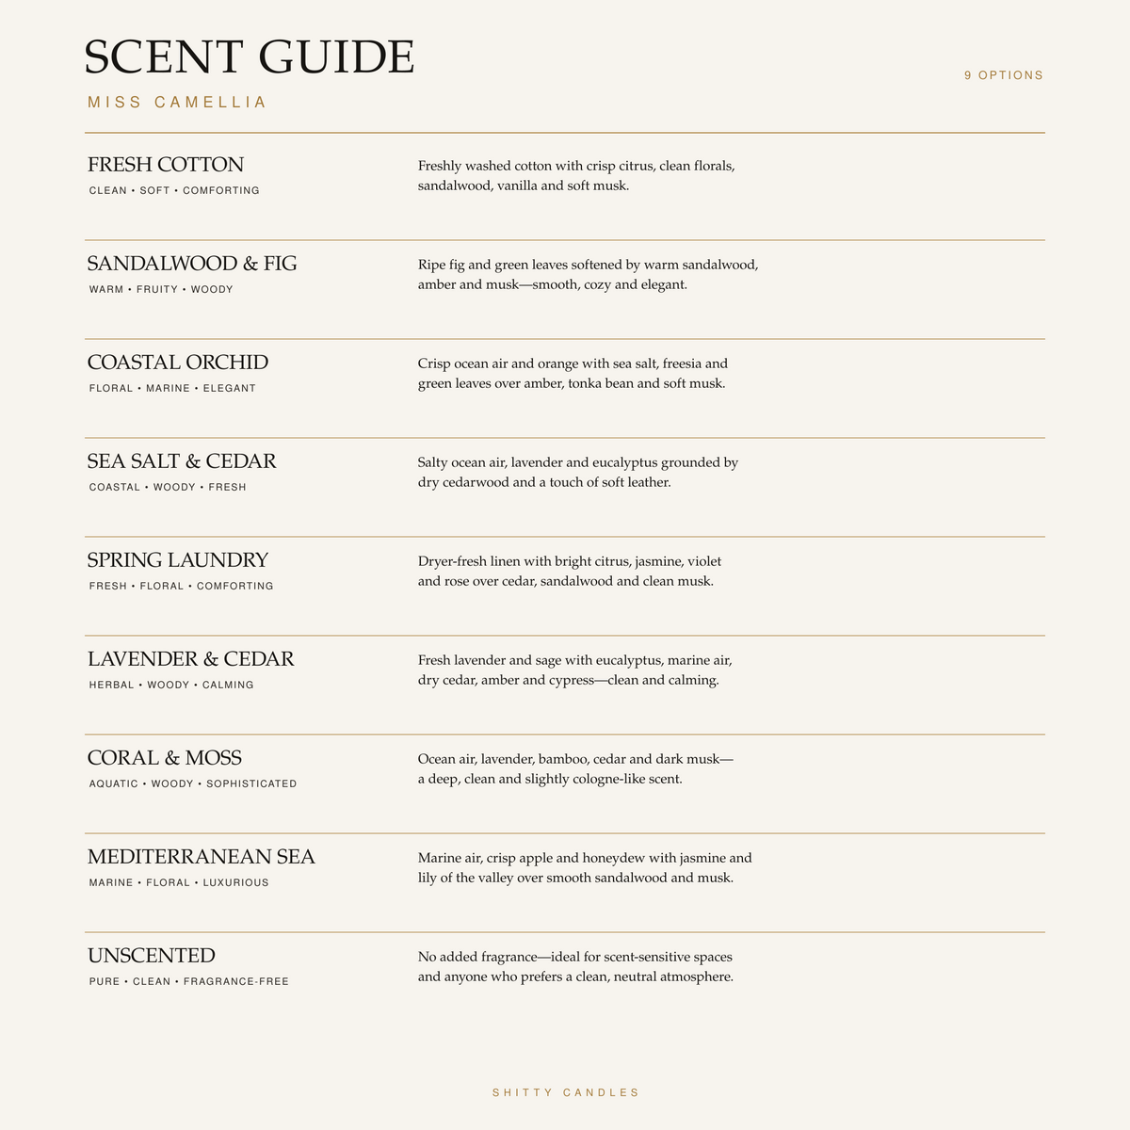The image size is (1130, 1130).
Task: Click the Pure Clean Fragrance-Free tags
Action: 189,981
